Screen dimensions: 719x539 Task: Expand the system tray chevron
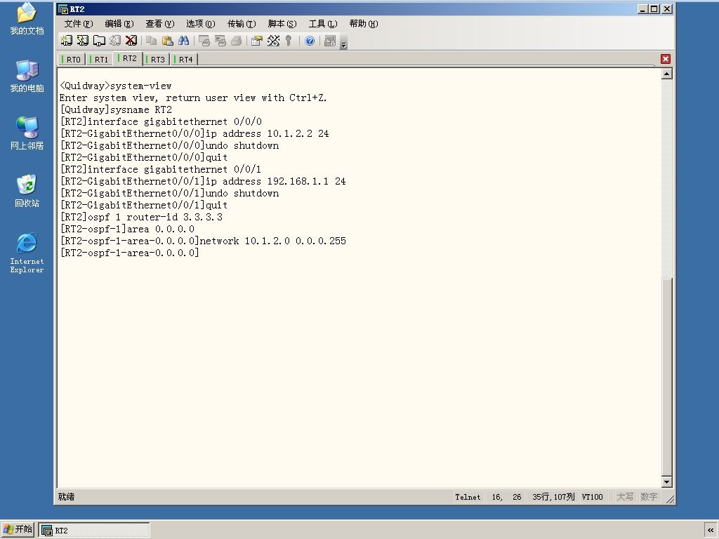click(x=711, y=530)
